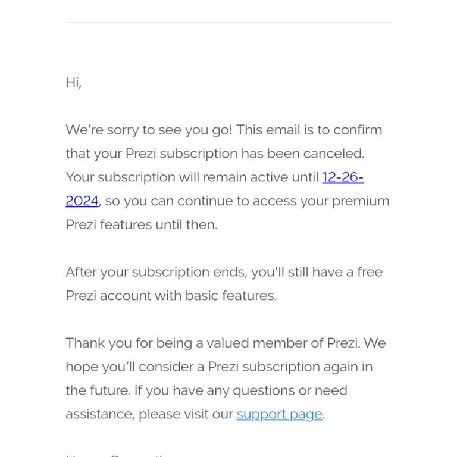Click the word "premium" in the first paragraph

pos(361,201)
